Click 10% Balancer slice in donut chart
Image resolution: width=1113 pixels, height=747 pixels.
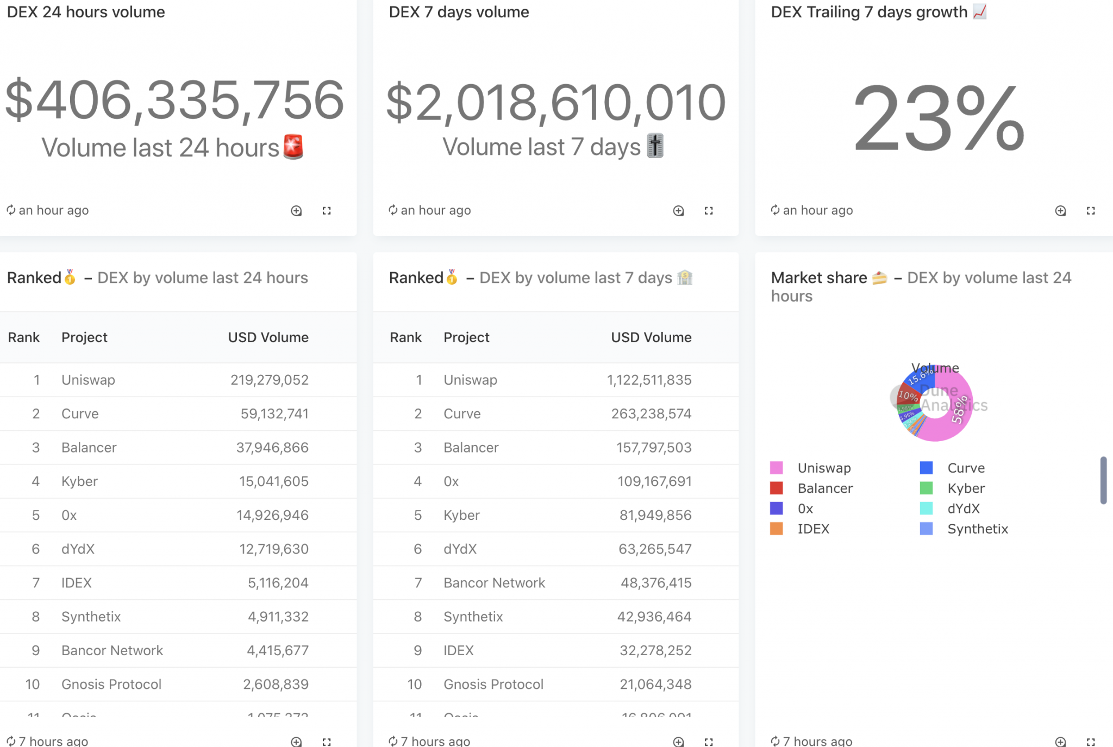tap(908, 396)
